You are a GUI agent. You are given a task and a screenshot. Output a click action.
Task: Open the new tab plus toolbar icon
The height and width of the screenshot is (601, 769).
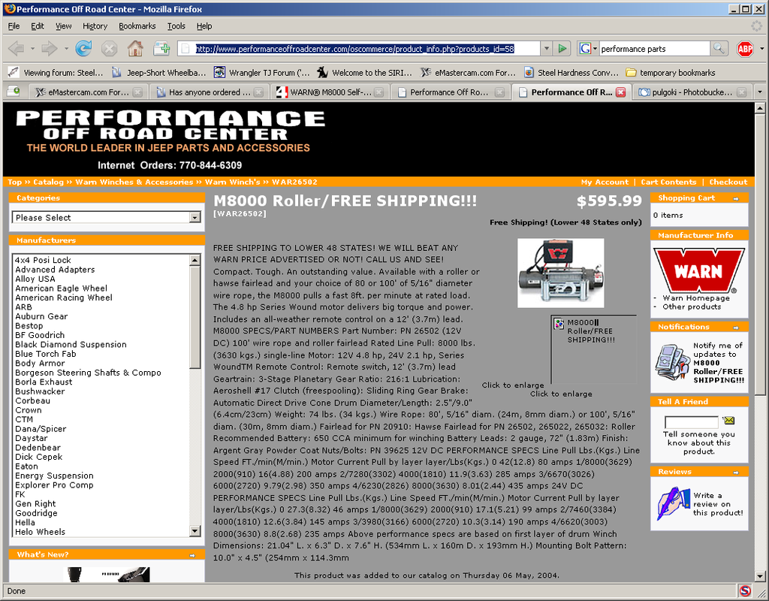click(161, 49)
